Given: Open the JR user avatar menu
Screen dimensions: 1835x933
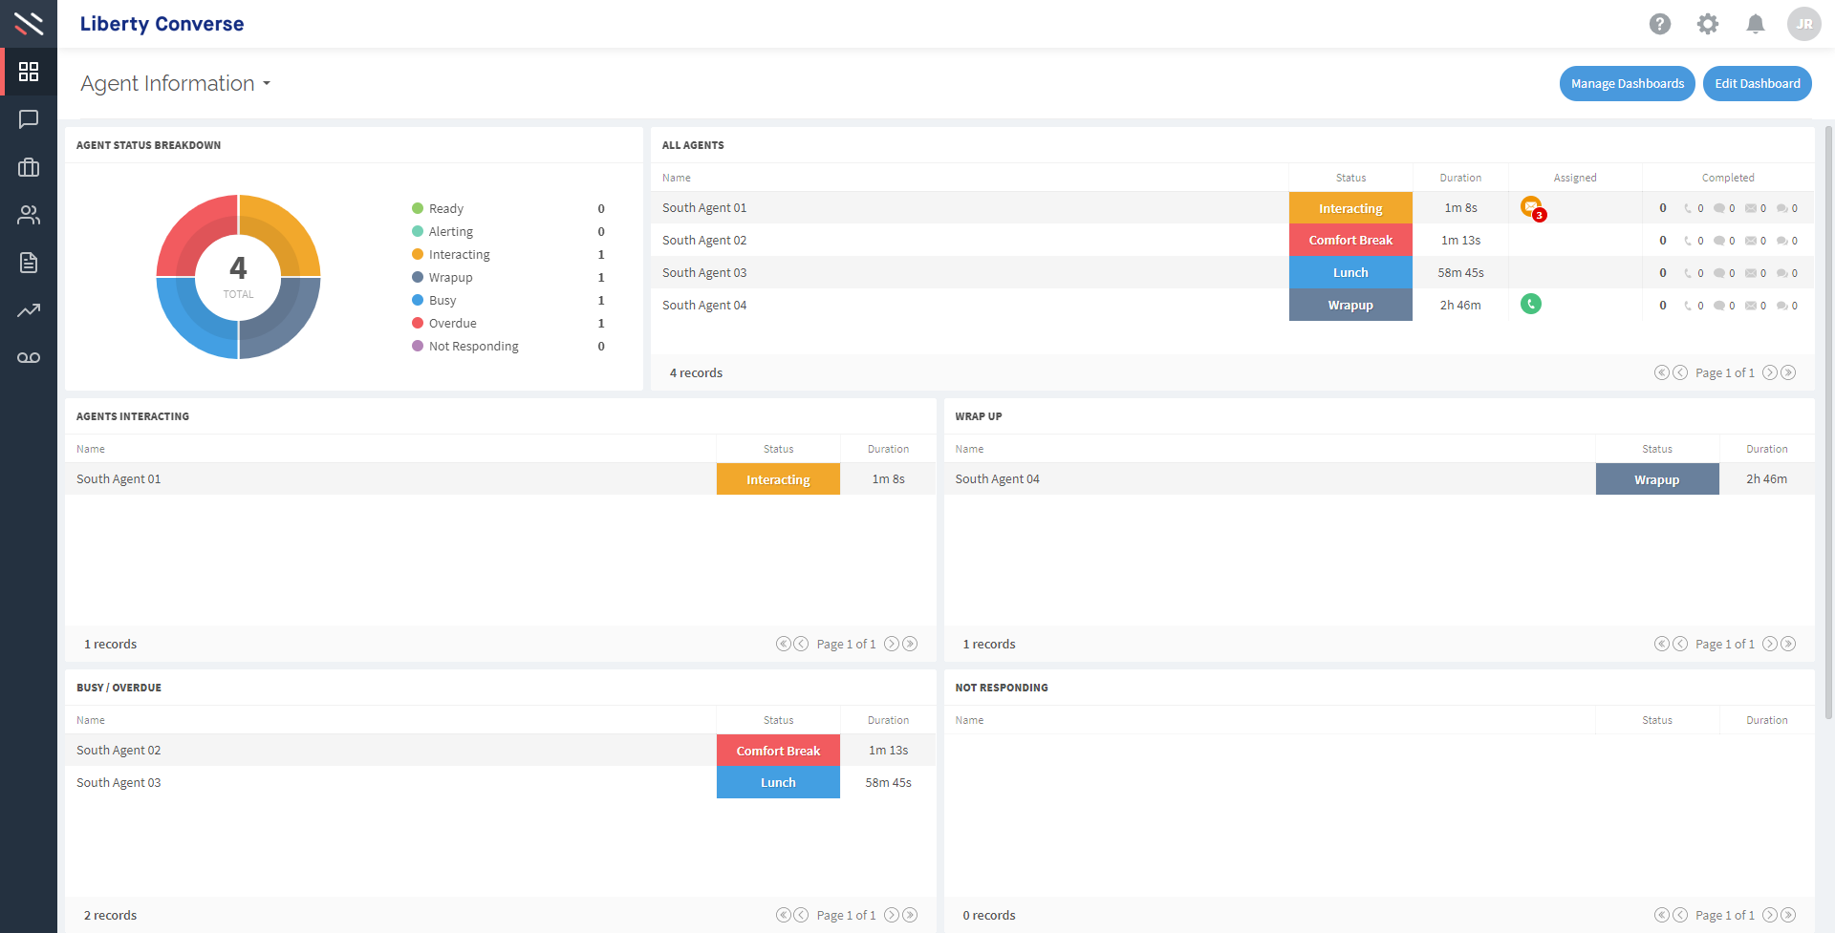Looking at the screenshot, I should 1804,24.
